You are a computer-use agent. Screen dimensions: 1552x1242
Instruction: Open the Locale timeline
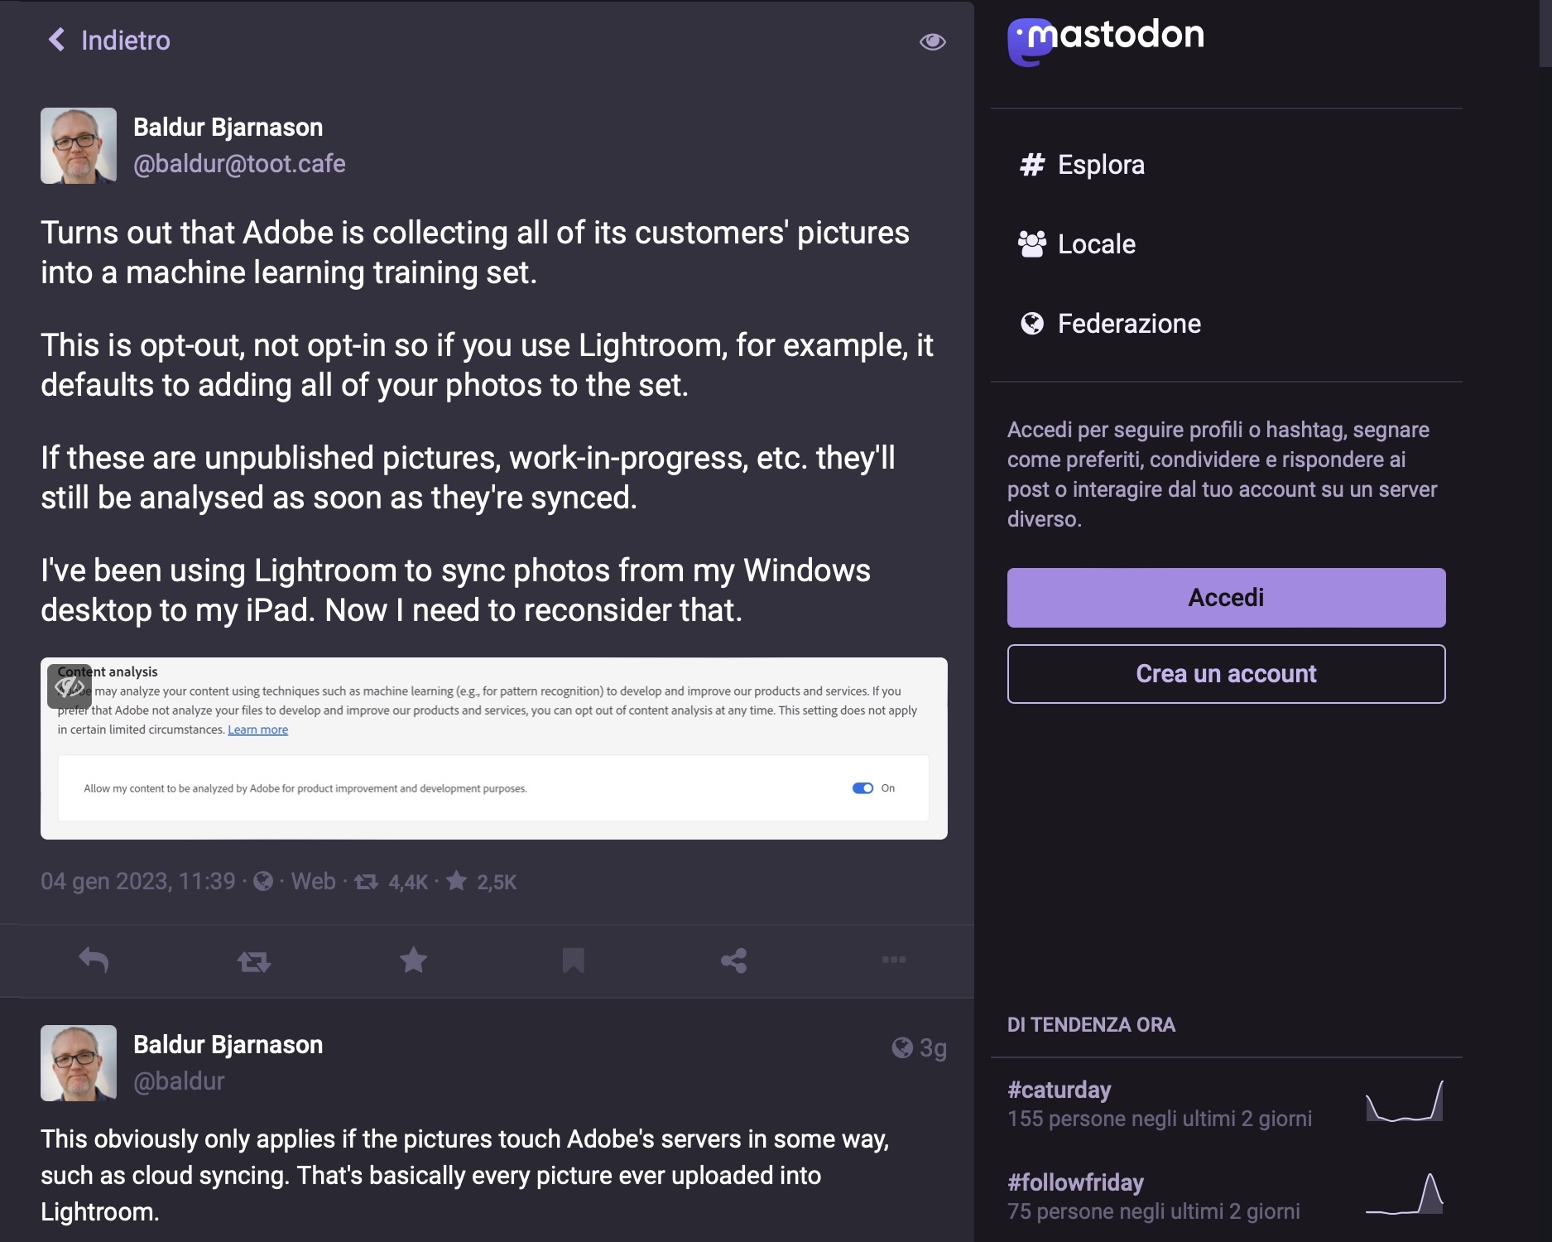(x=1096, y=244)
